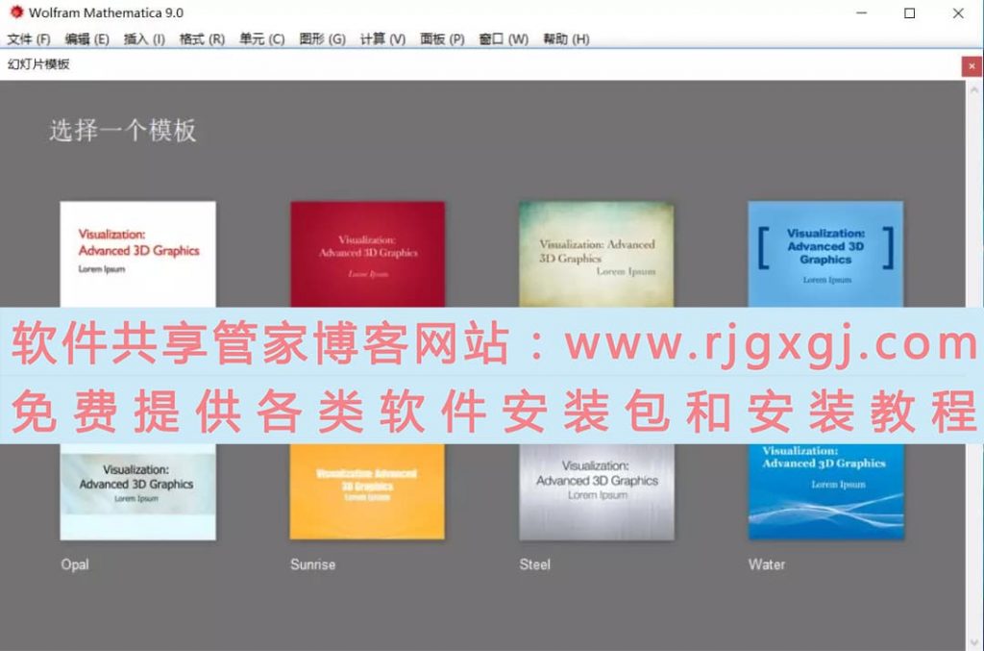Open the 帮助 (H) menu
The width and height of the screenshot is (984, 651).
566,38
